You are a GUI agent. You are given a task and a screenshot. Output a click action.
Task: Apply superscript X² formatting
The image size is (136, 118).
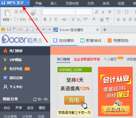click(73, 19)
